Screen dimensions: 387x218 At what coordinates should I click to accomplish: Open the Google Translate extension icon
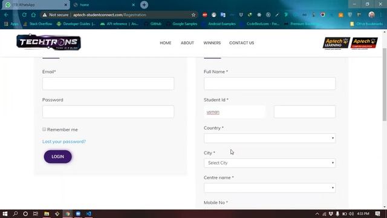coord(223,15)
